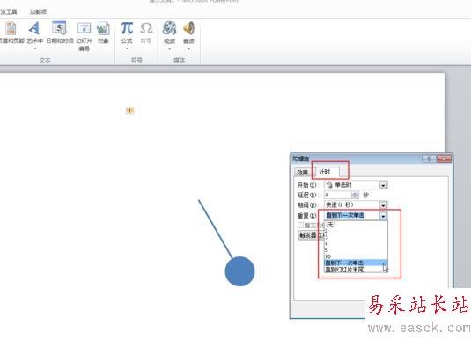This screenshot has width=471, height=341.
Task: Choose 2 in the repeat list
Action: 357,231
